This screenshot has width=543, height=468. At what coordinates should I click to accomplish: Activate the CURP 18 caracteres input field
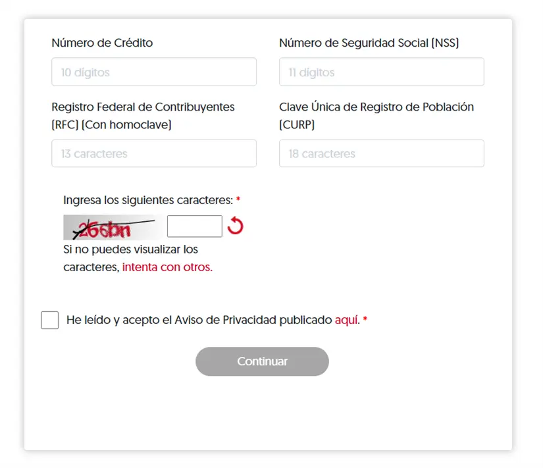[381, 153]
